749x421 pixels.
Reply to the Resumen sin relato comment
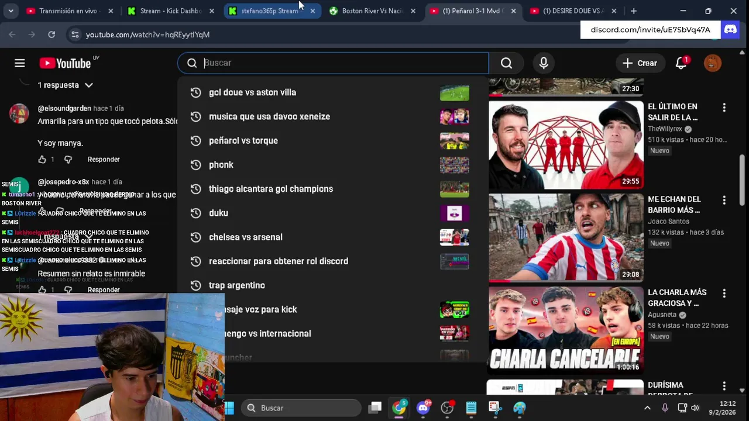[x=104, y=289]
